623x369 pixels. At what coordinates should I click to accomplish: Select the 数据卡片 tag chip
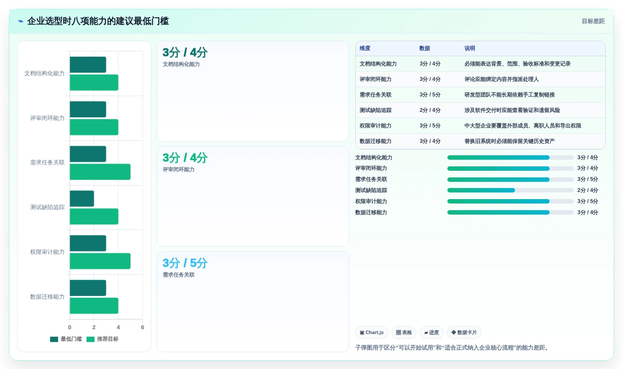pos(464,332)
